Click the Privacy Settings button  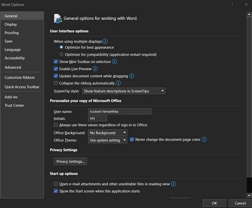pos(70,161)
